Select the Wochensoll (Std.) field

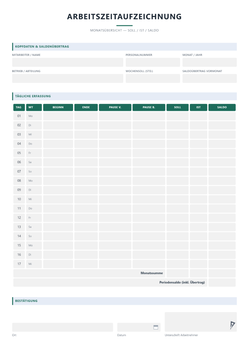(153, 79)
